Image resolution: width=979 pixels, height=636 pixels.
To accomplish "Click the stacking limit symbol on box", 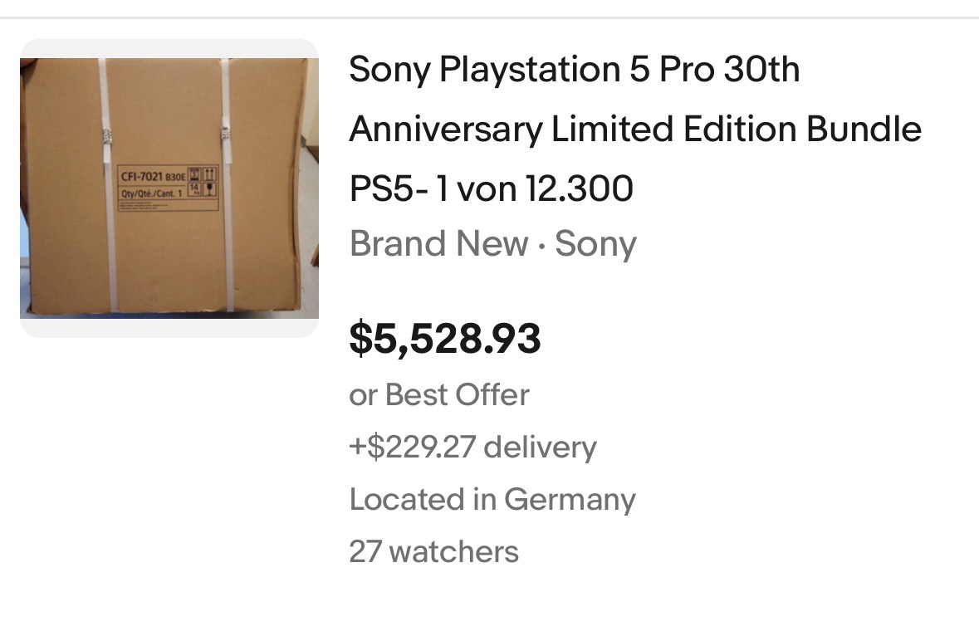I will (x=195, y=174).
